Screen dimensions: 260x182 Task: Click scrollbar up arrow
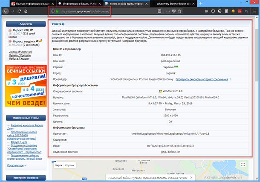point(257,17)
